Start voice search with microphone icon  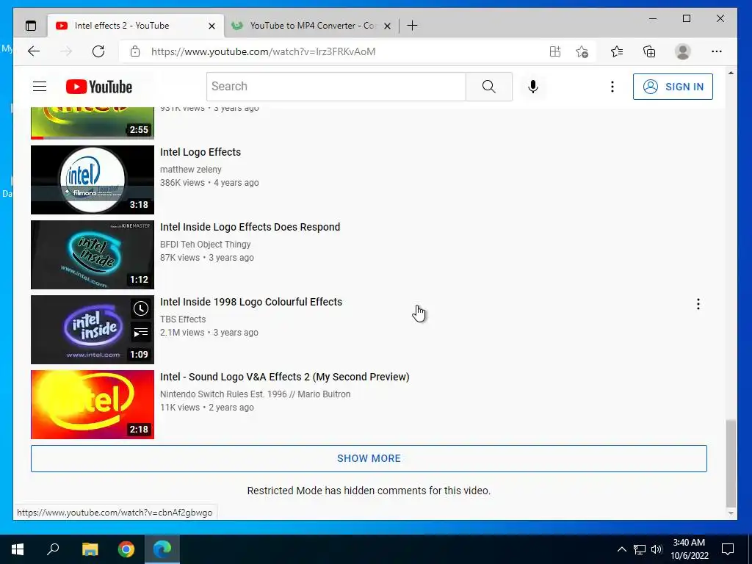pyautogui.click(x=533, y=87)
